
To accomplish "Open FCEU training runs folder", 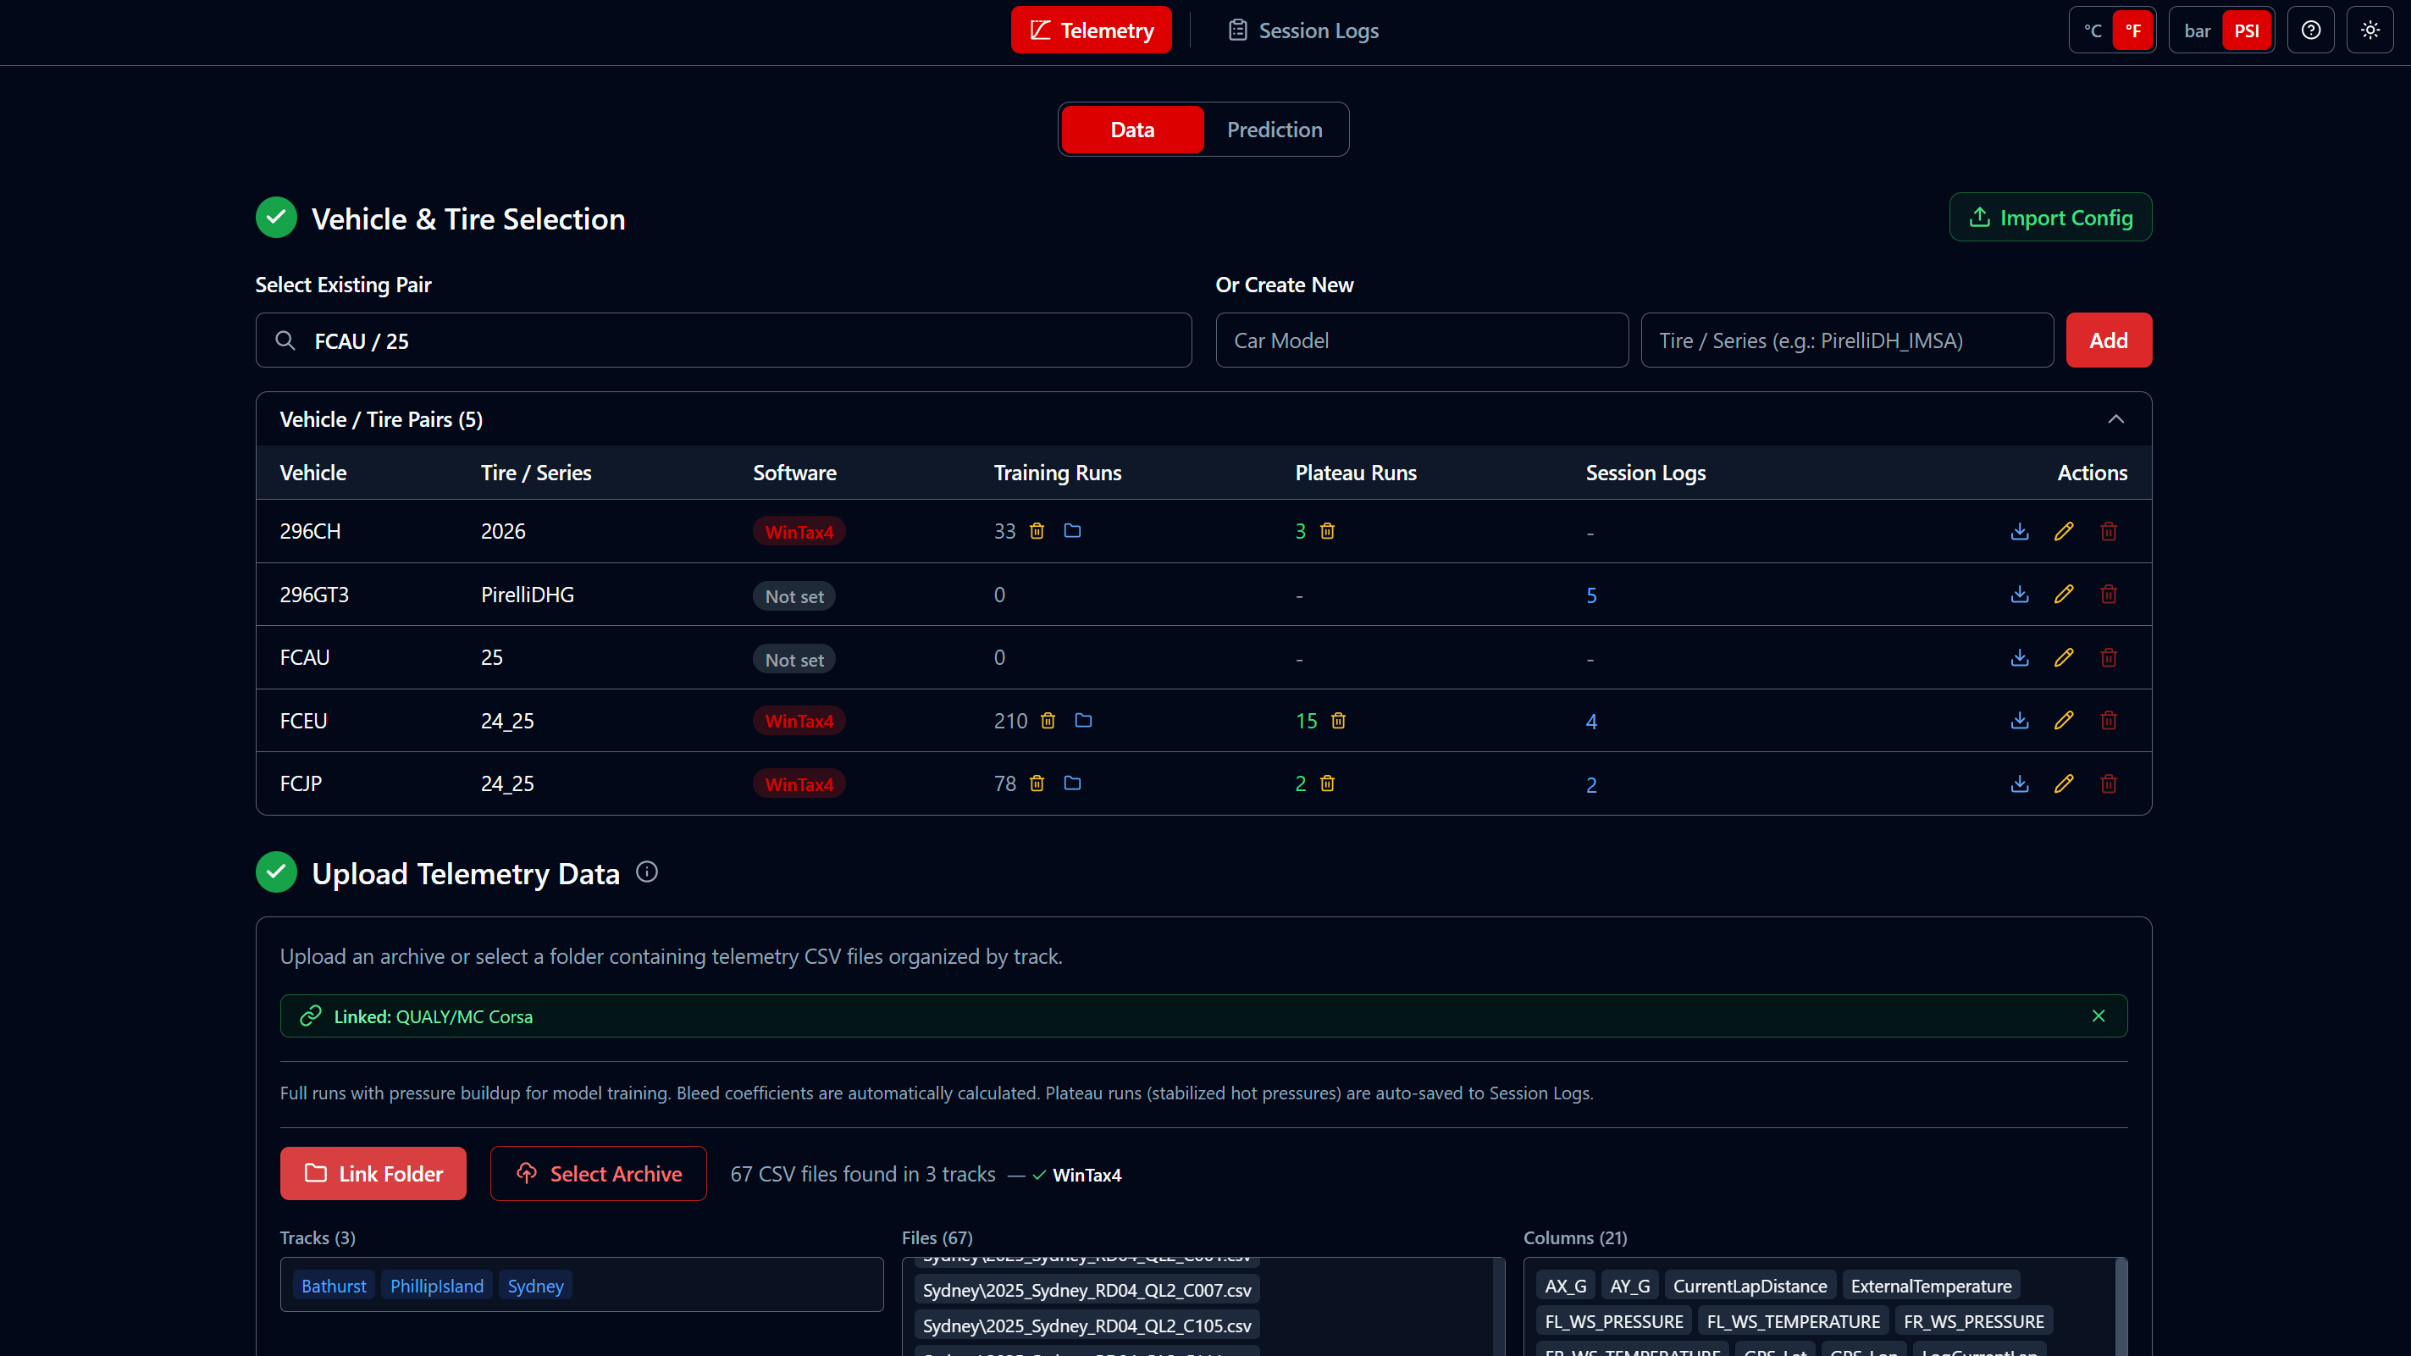I will pyautogui.click(x=1084, y=721).
